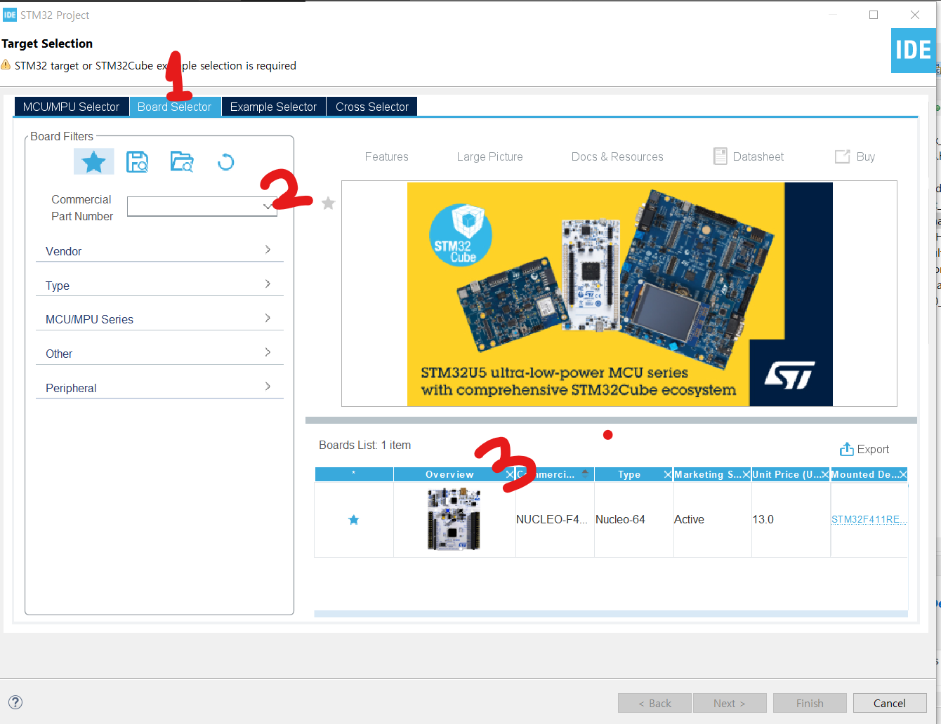Toggle the favorite star next to part number field
This screenshot has width=941, height=724.
tap(327, 203)
